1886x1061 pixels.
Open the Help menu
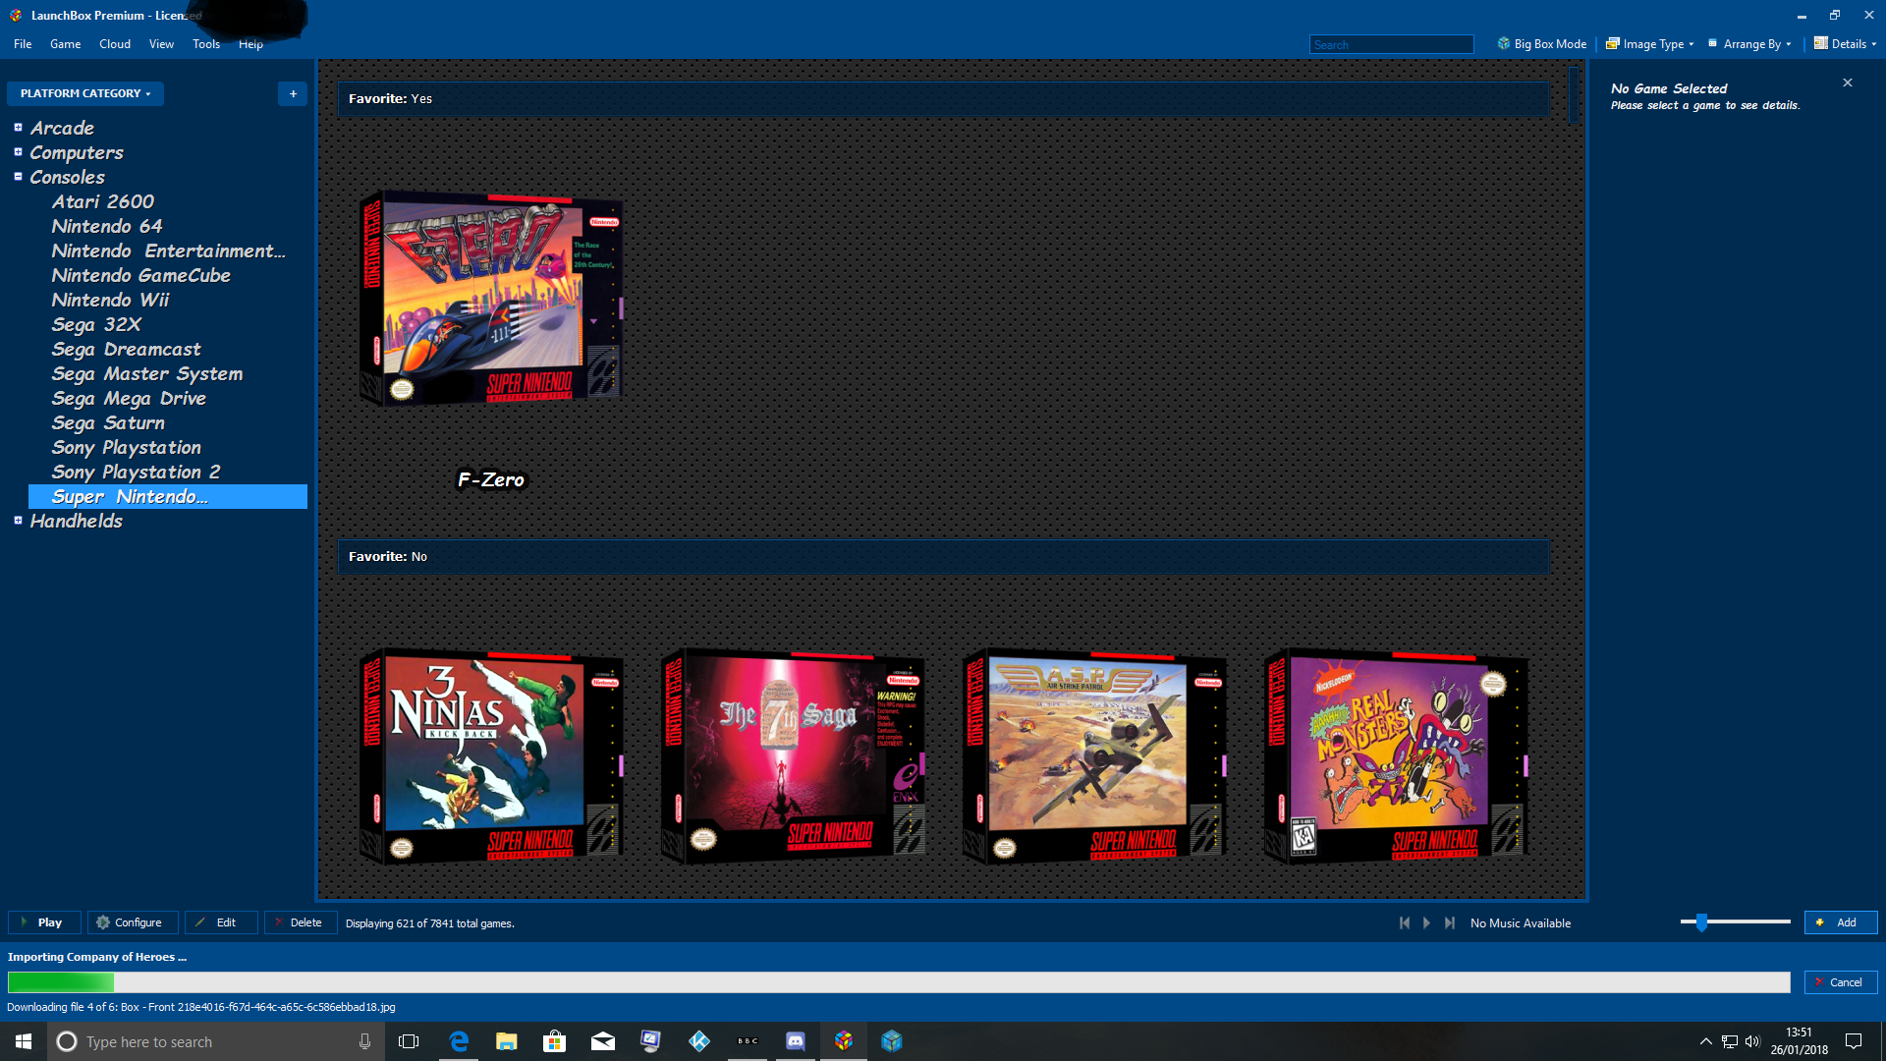point(250,44)
